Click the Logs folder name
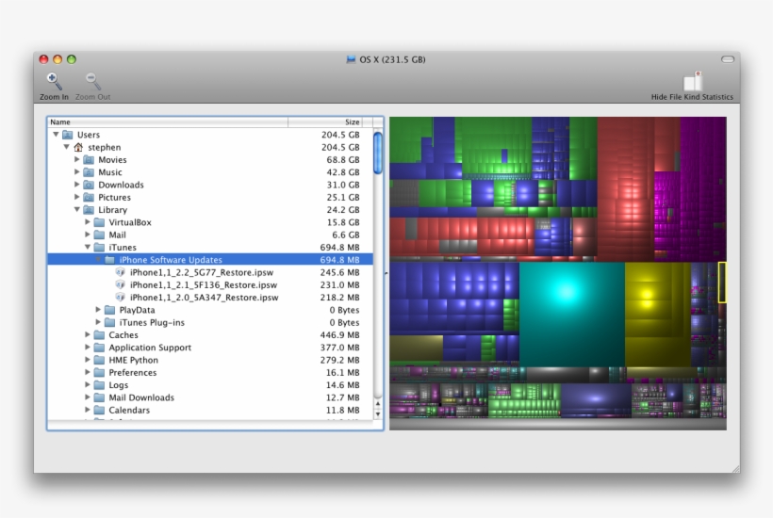The width and height of the screenshot is (773, 518). tap(119, 385)
